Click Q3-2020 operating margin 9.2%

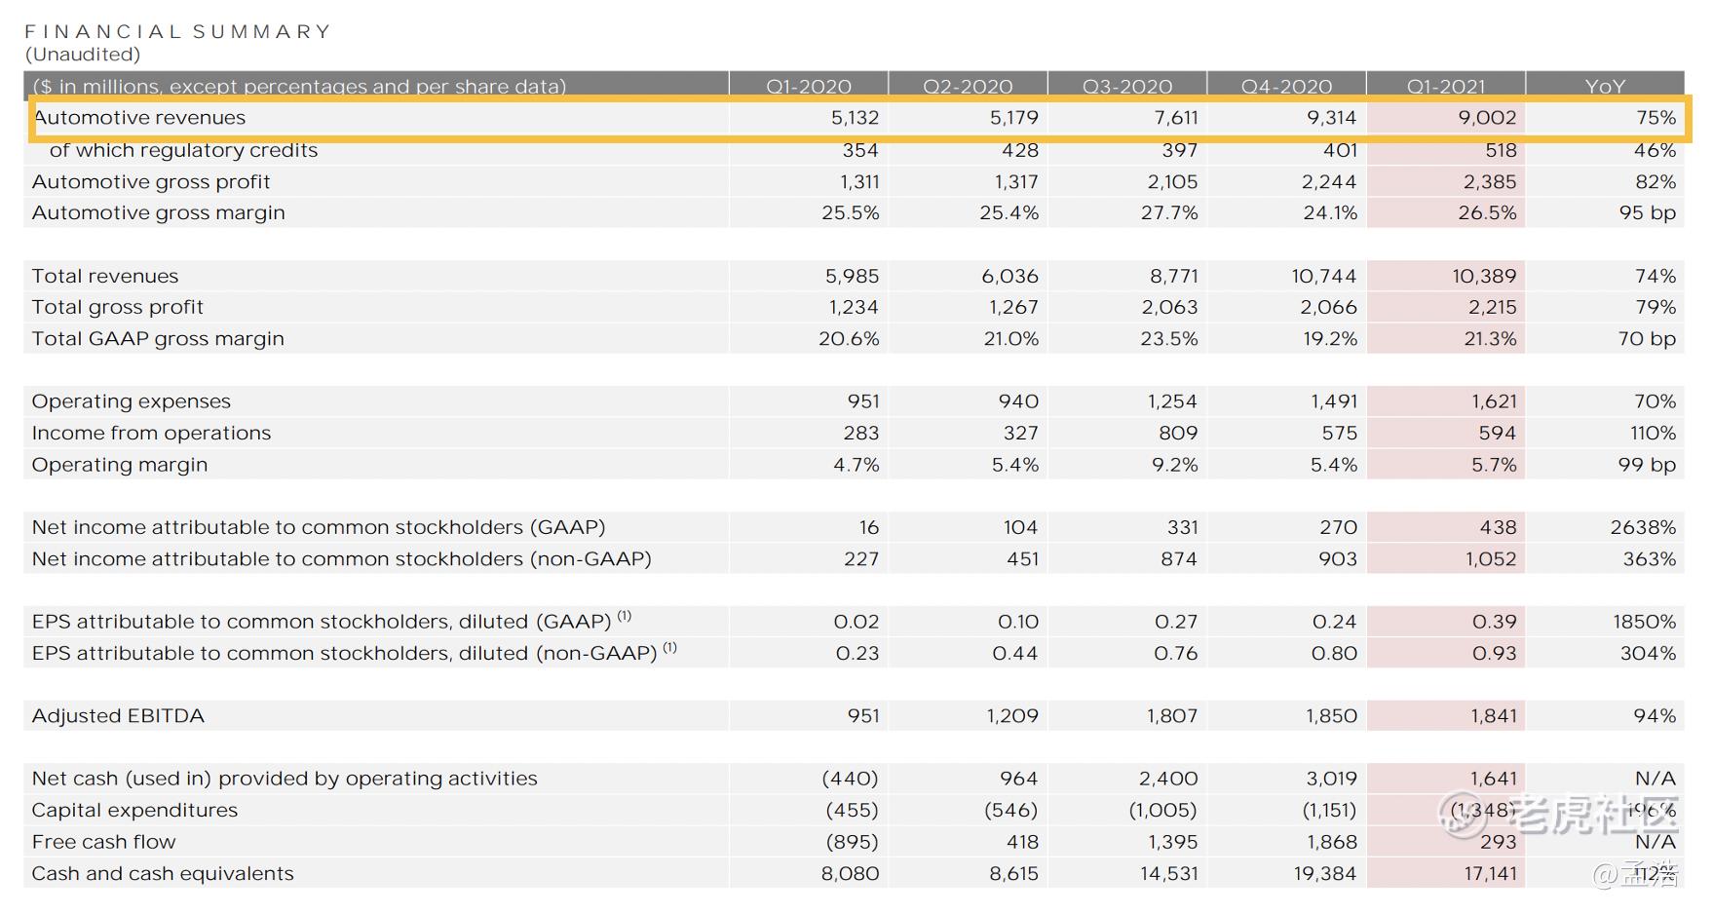[1175, 465]
